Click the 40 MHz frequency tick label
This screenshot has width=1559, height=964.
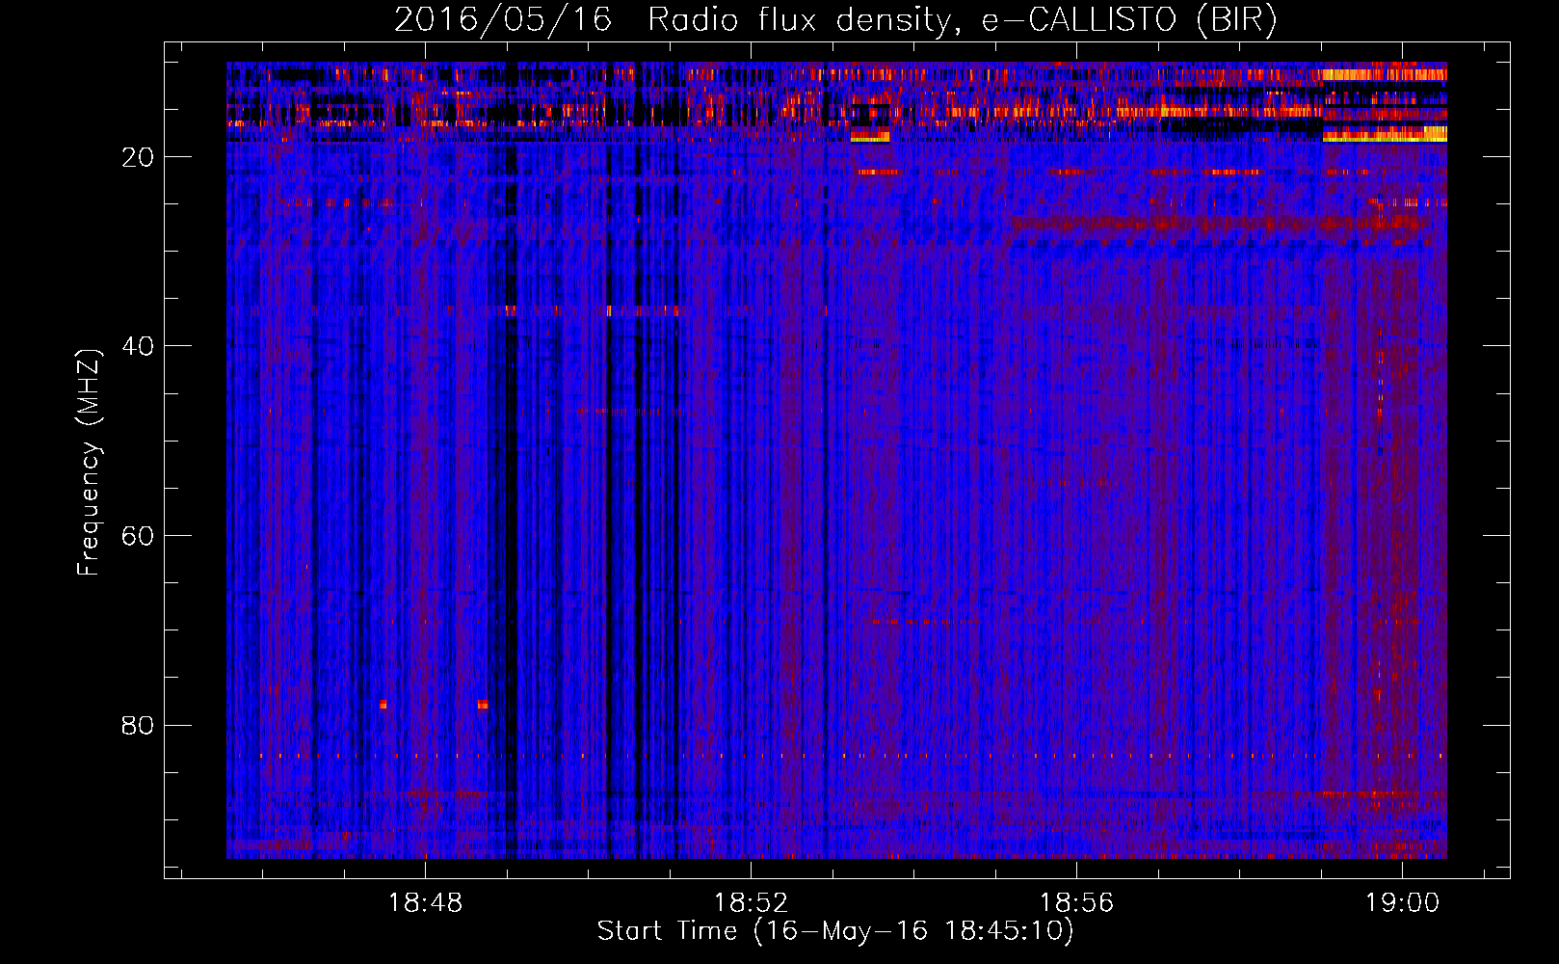(139, 346)
